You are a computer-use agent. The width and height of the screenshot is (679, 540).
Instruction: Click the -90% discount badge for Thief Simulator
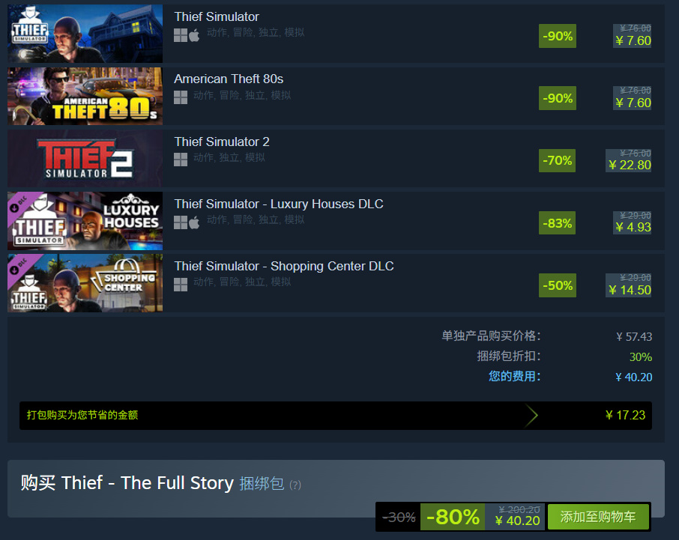558,36
